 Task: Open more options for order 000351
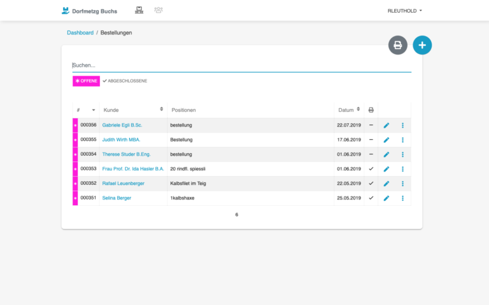pyautogui.click(x=402, y=198)
